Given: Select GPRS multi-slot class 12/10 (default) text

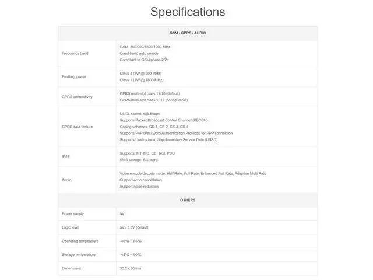Looking at the screenshot, I should [150, 93].
